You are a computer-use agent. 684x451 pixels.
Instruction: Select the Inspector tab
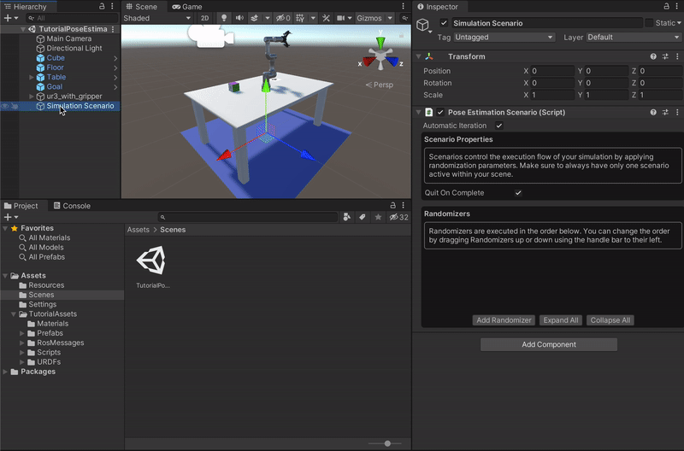pyautogui.click(x=438, y=7)
